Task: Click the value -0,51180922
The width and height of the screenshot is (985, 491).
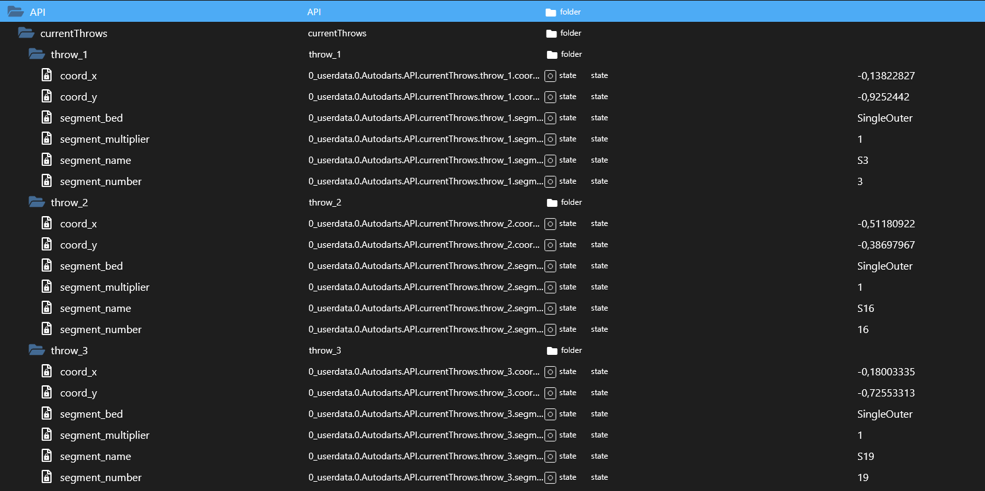Action: pos(886,223)
